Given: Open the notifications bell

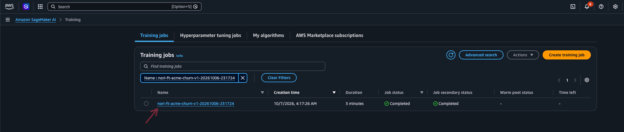Looking at the screenshot, I should pyautogui.click(x=587, y=7).
